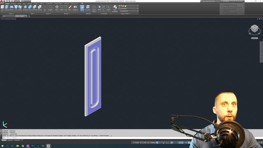The image size is (263, 148).
Task: Expand the Layers & View panel title
Action: click(125, 14)
